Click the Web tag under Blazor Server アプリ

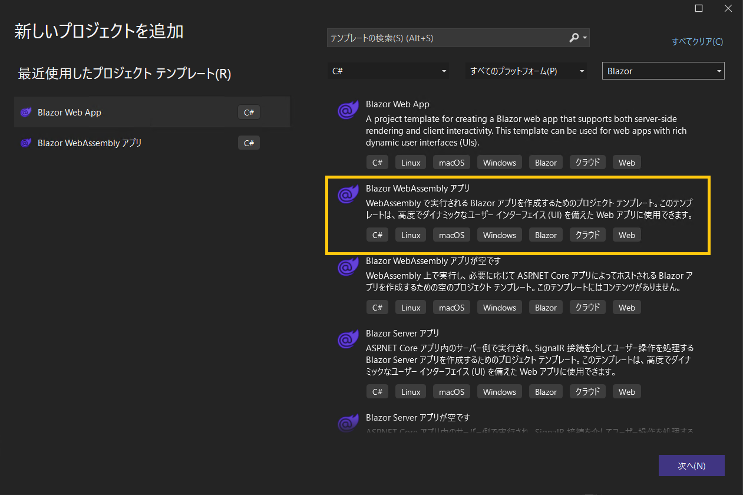[x=627, y=392]
